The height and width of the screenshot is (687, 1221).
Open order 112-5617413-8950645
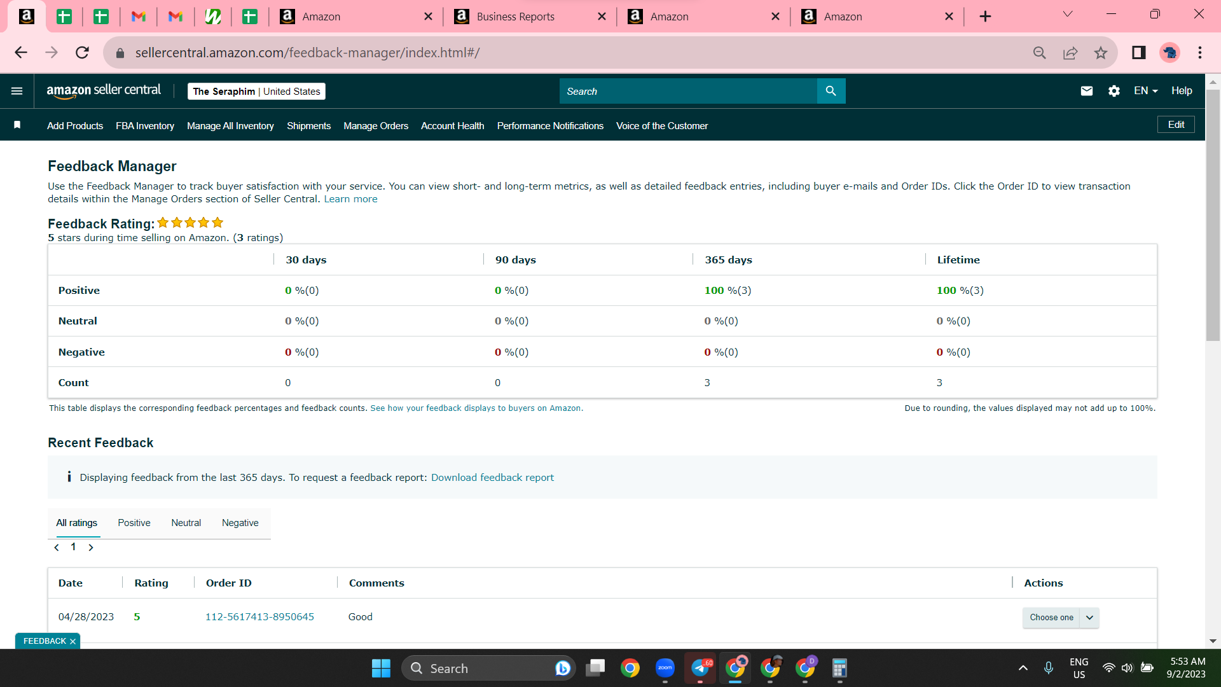(x=259, y=617)
